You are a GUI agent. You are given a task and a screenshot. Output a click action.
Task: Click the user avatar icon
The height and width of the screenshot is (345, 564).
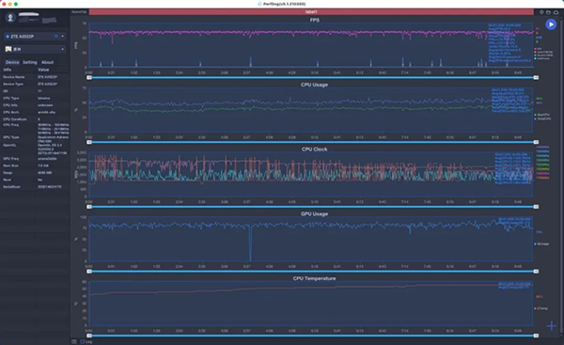pos(10,17)
